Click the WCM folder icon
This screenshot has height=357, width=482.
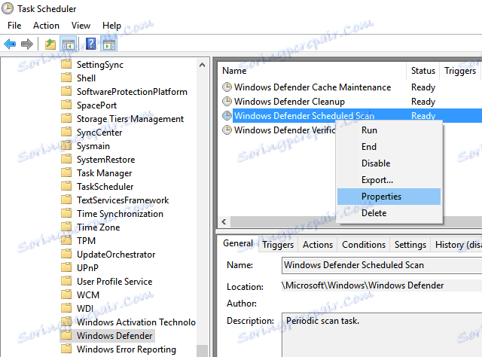[66, 294]
